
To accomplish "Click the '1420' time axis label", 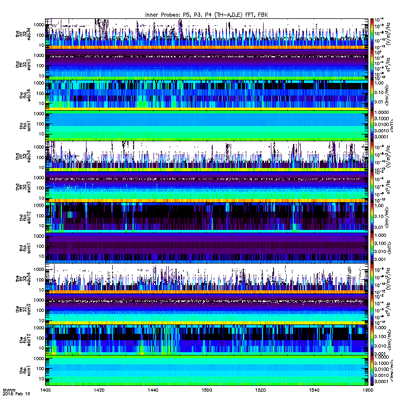I will click(99, 390).
